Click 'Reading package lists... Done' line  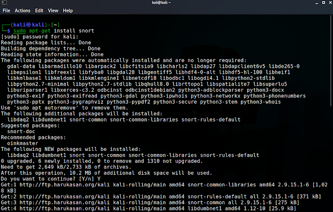click(46, 43)
